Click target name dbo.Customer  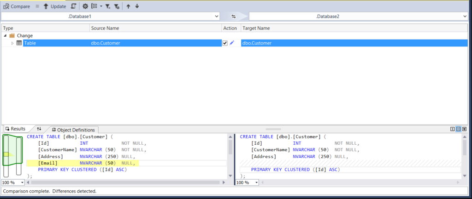point(257,43)
